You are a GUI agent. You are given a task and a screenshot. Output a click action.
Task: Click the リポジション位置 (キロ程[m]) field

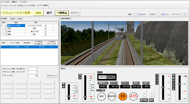click(x=33, y=68)
